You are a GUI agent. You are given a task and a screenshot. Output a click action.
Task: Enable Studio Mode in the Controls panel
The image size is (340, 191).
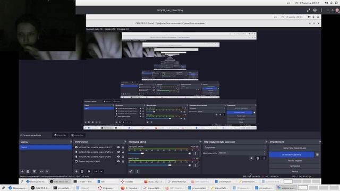[294, 161]
